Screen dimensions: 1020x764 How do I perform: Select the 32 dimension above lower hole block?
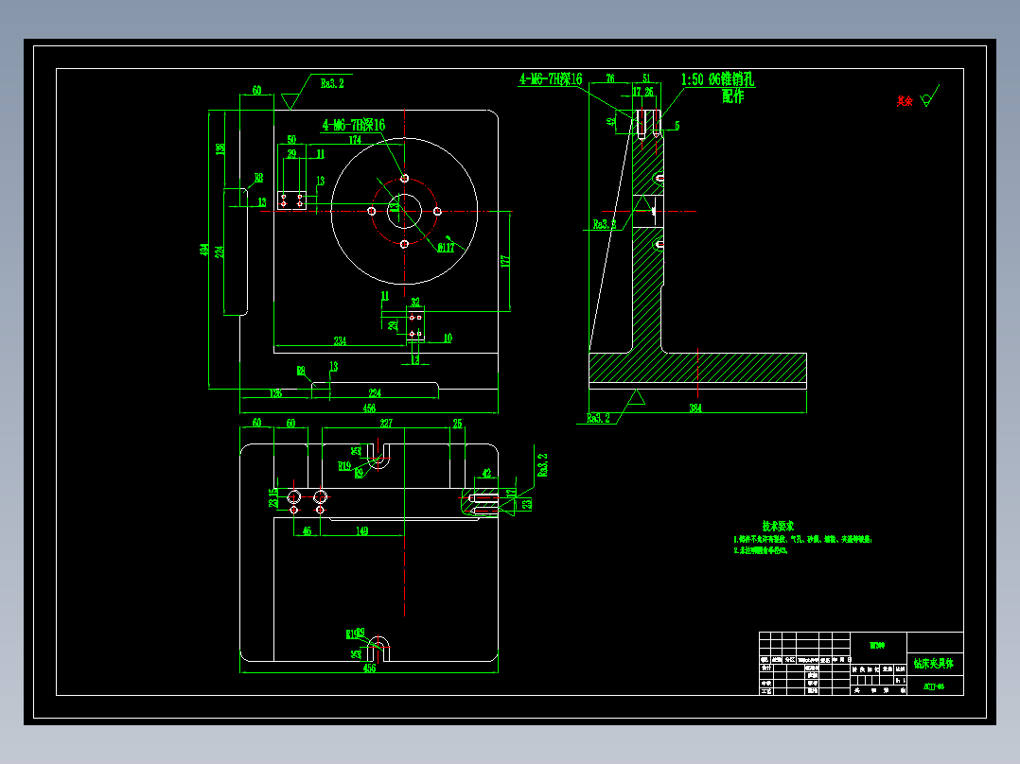(415, 303)
